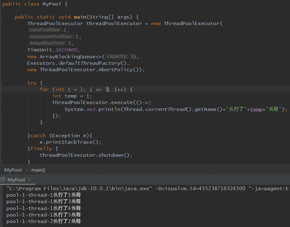Collapse the execute lambda fold marker
The image size is (290, 227).
click(1, 103)
